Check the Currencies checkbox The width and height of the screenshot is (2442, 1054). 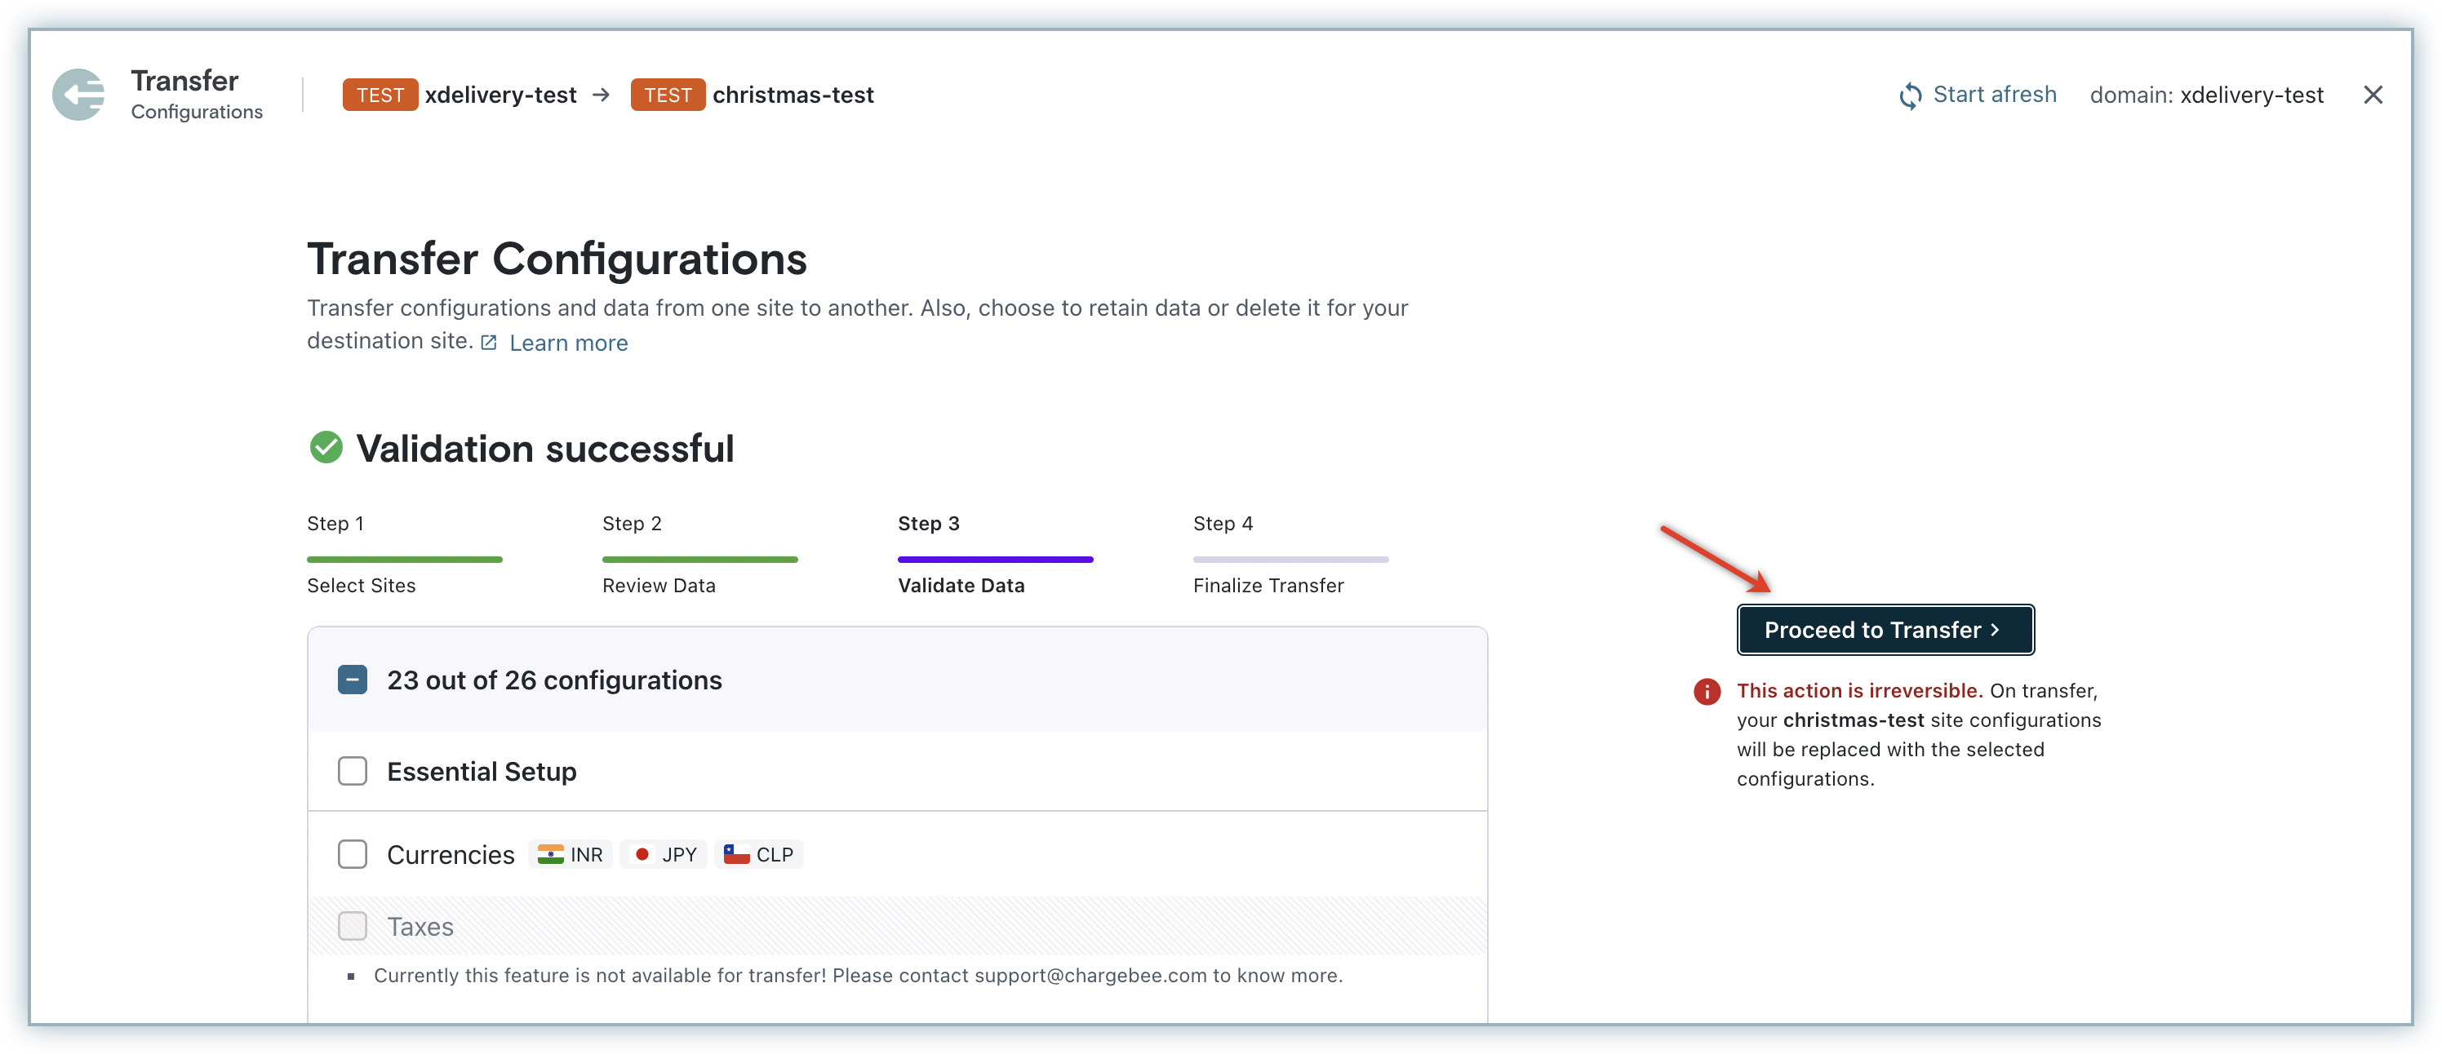[x=353, y=854]
